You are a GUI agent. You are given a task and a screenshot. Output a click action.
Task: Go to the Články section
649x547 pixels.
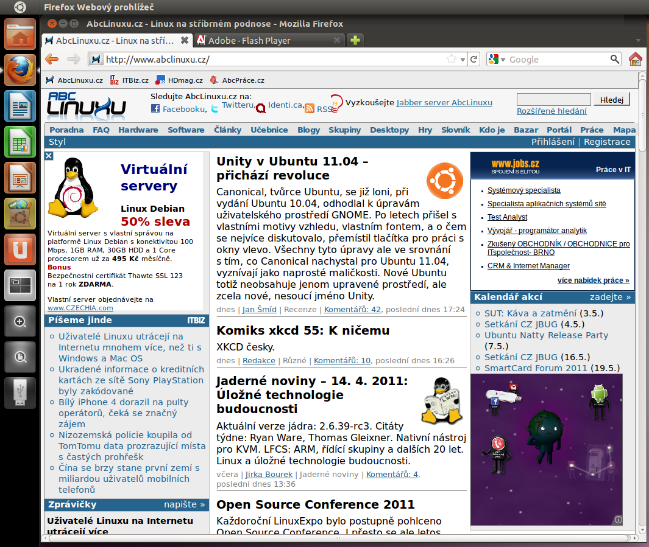(228, 130)
